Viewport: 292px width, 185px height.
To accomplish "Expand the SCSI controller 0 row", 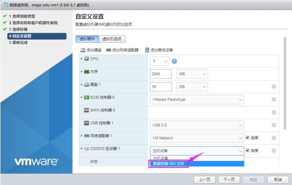I will coord(81,97).
